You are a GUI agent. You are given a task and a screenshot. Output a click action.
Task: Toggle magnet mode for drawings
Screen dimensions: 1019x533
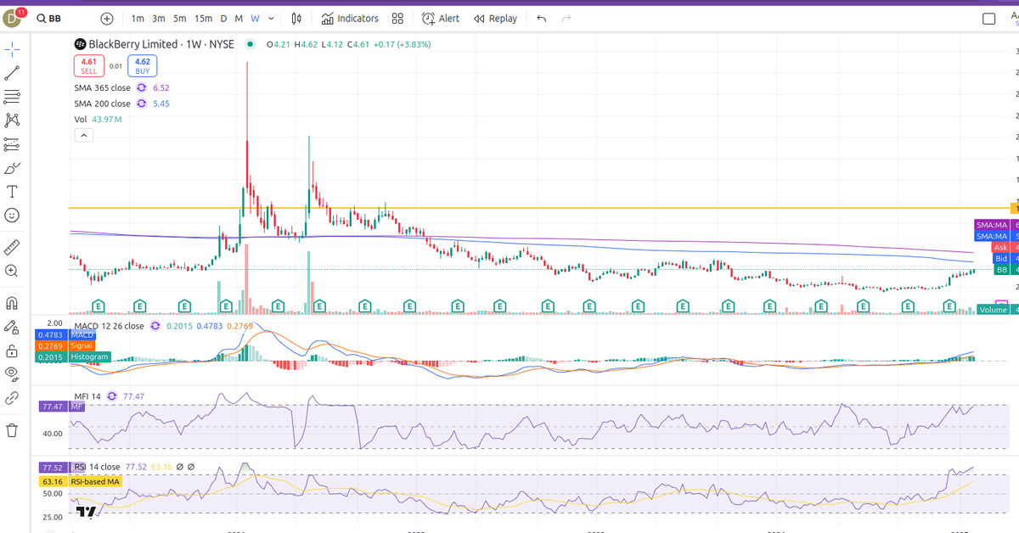pyautogui.click(x=12, y=303)
